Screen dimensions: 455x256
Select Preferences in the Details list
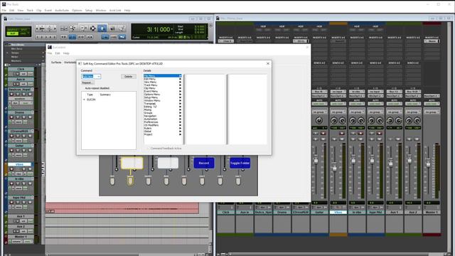(162, 122)
